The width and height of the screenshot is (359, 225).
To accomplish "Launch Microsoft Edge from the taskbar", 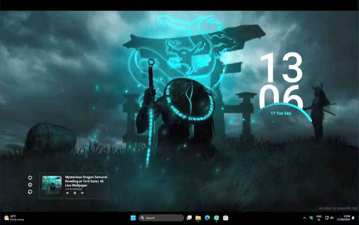I will [207, 218].
